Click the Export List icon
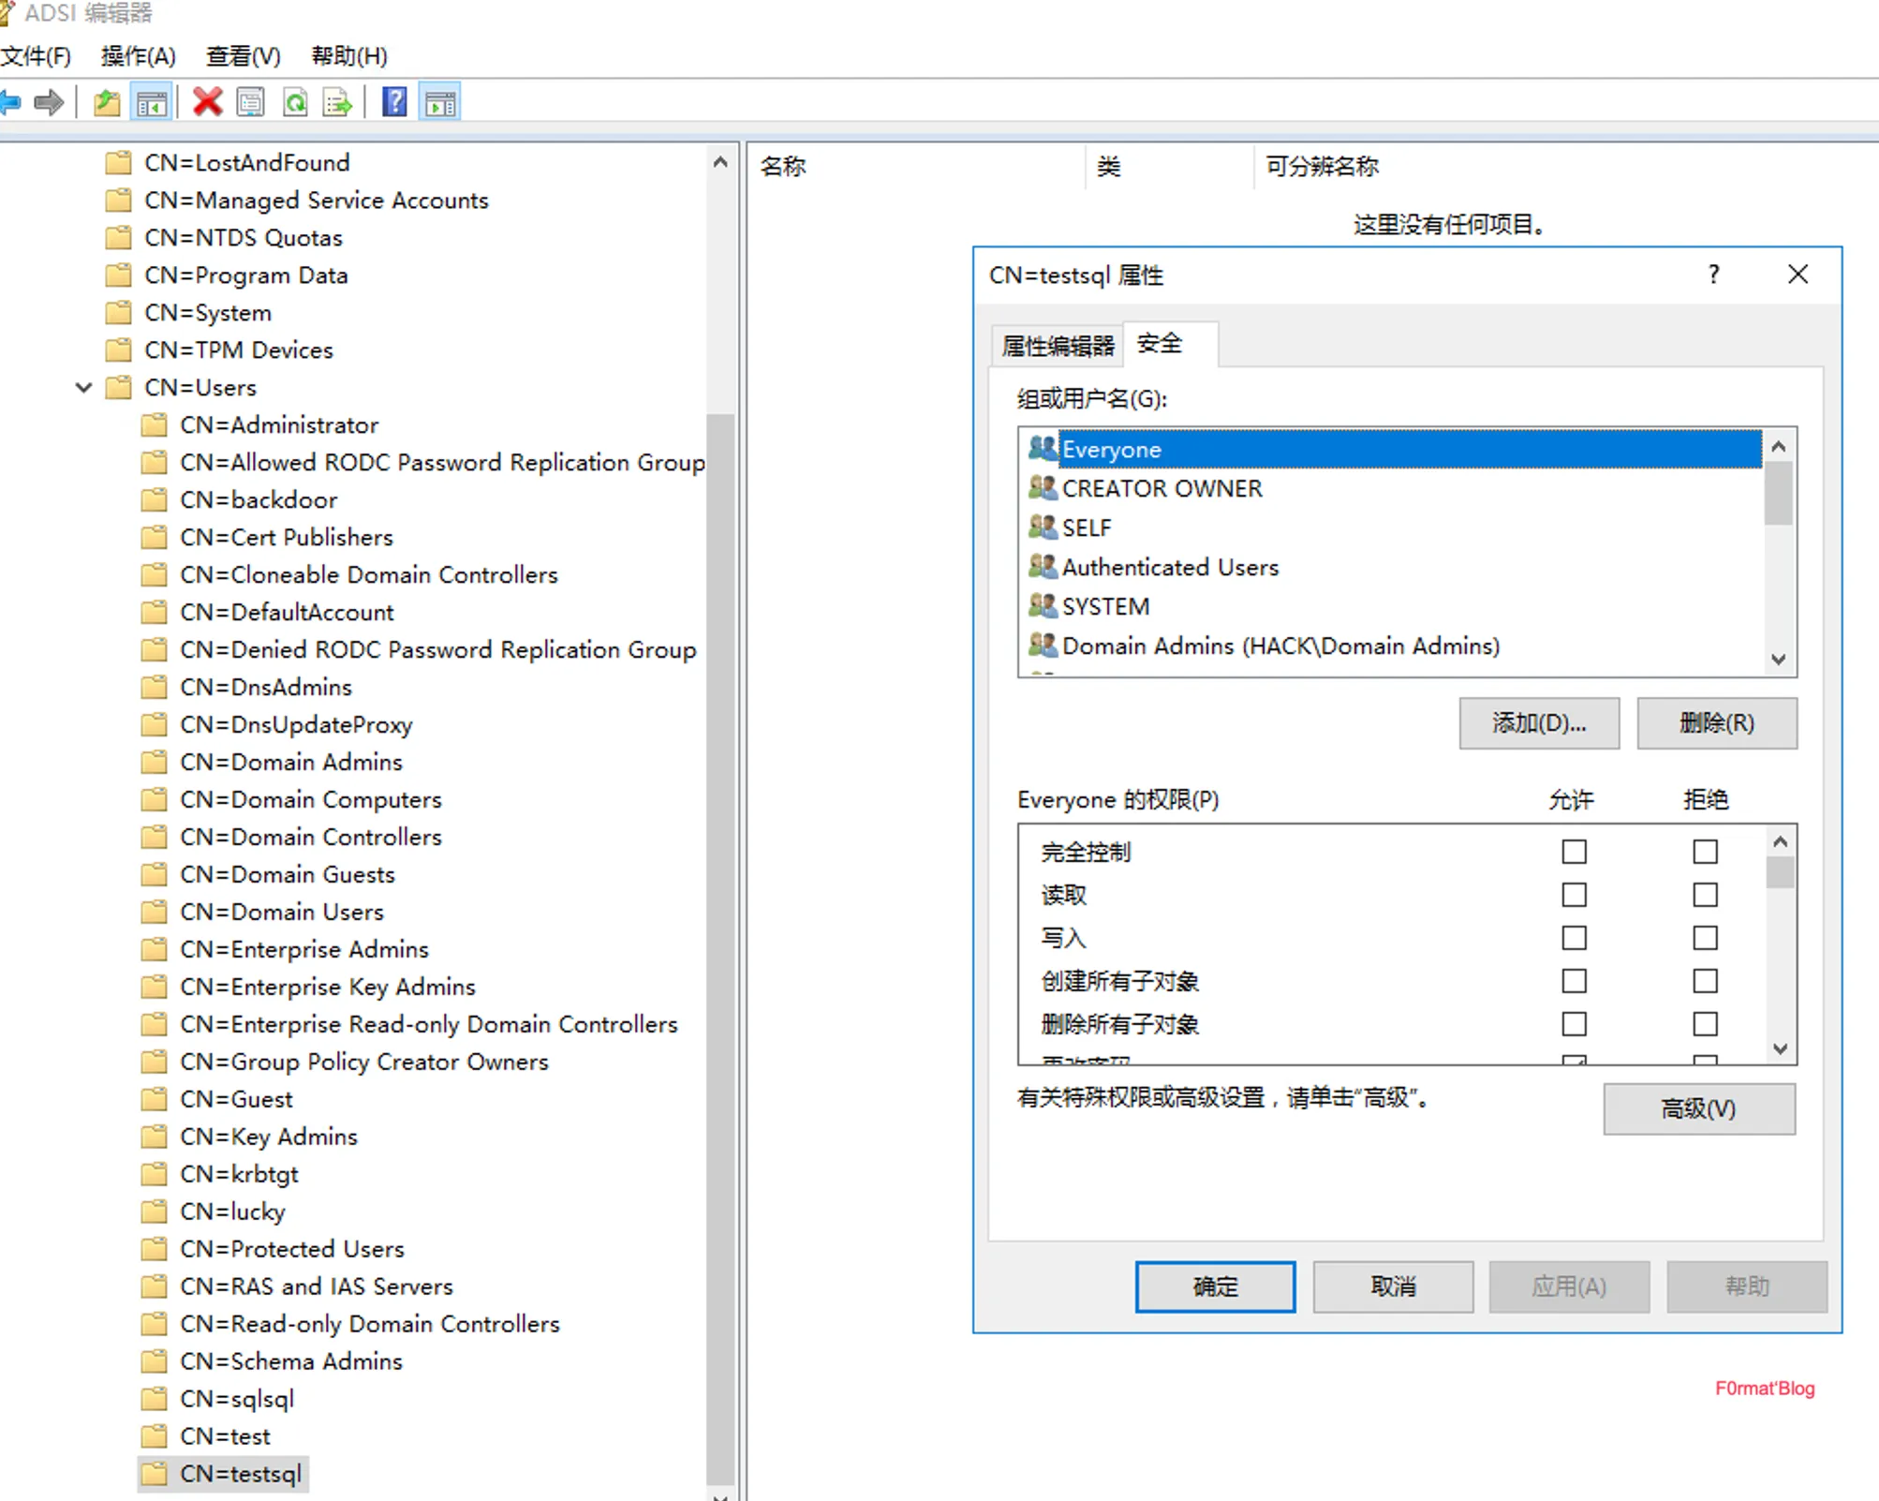The width and height of the screenshot is (1879, 1501). click(337, 102)
